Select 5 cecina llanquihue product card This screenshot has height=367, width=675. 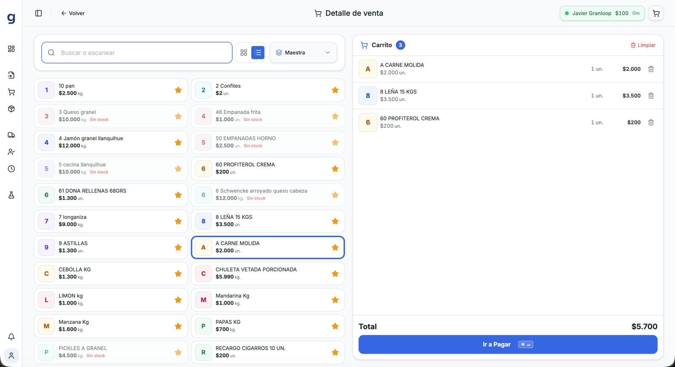point(111,169)
